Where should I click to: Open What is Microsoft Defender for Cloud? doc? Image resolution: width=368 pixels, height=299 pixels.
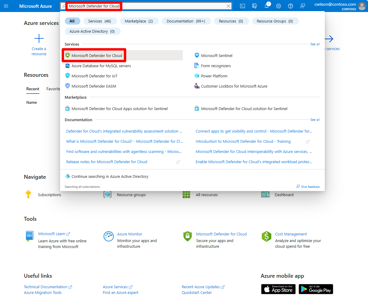coord(124,141)
